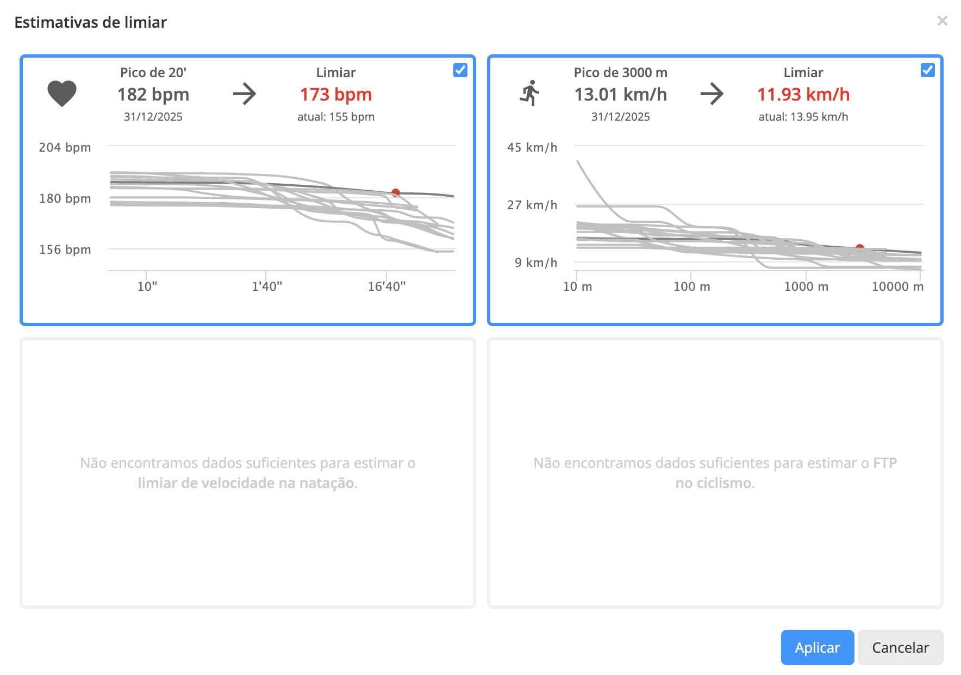This screenshot has height=675, width=961.
Task: Click the running figure icon
Action: point(530,93)
